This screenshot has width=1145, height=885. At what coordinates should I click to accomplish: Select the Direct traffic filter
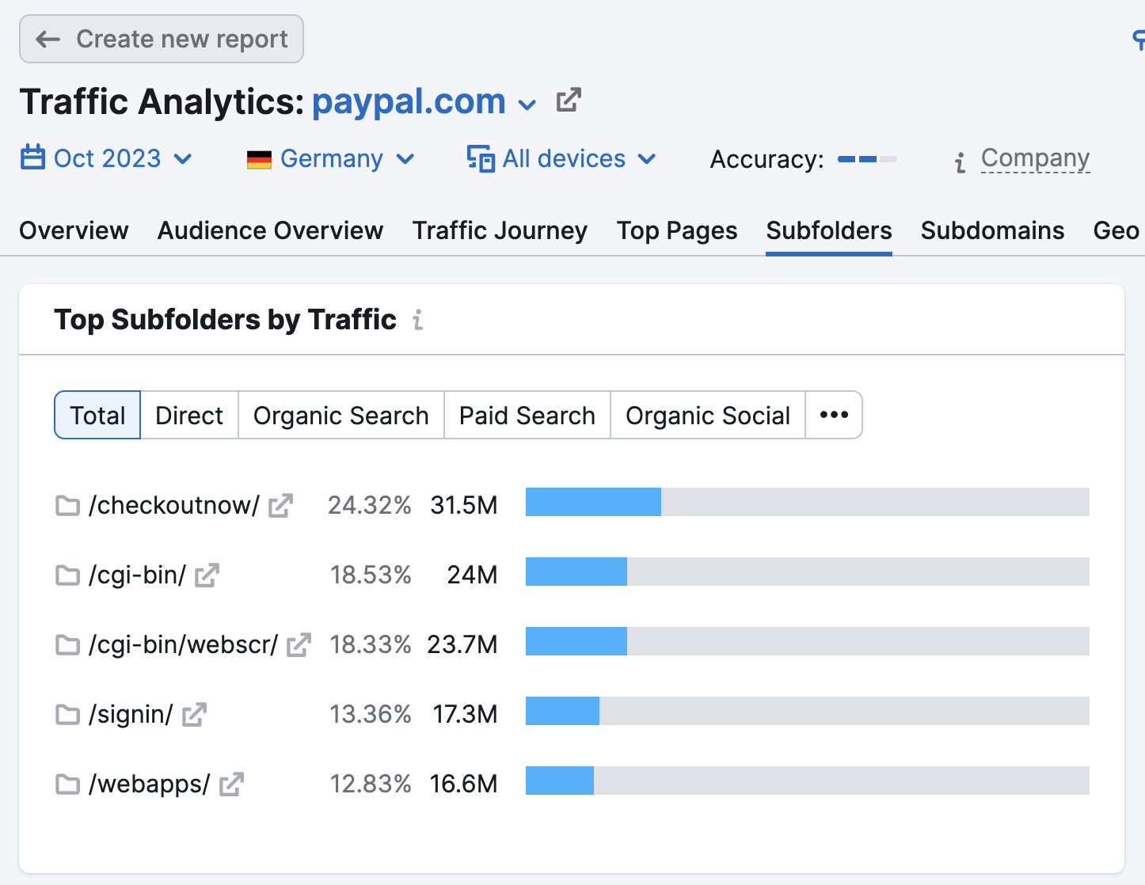(x=189, y=415)
